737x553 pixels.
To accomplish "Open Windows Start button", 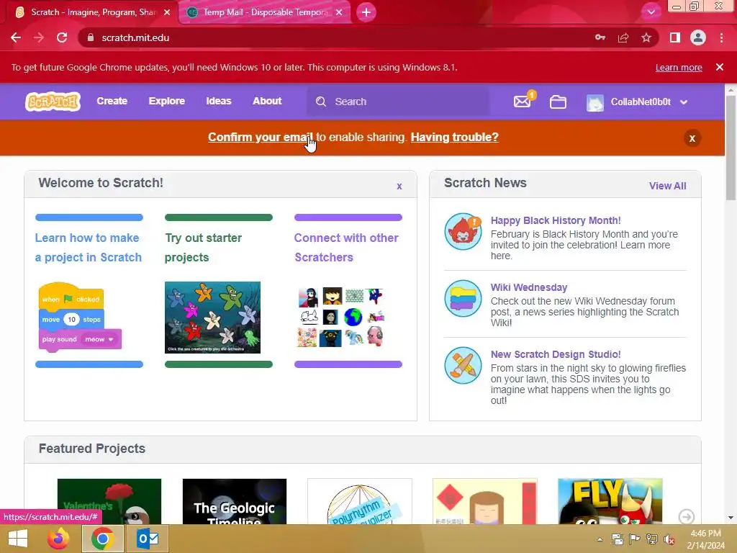I will tap(18, 539).
